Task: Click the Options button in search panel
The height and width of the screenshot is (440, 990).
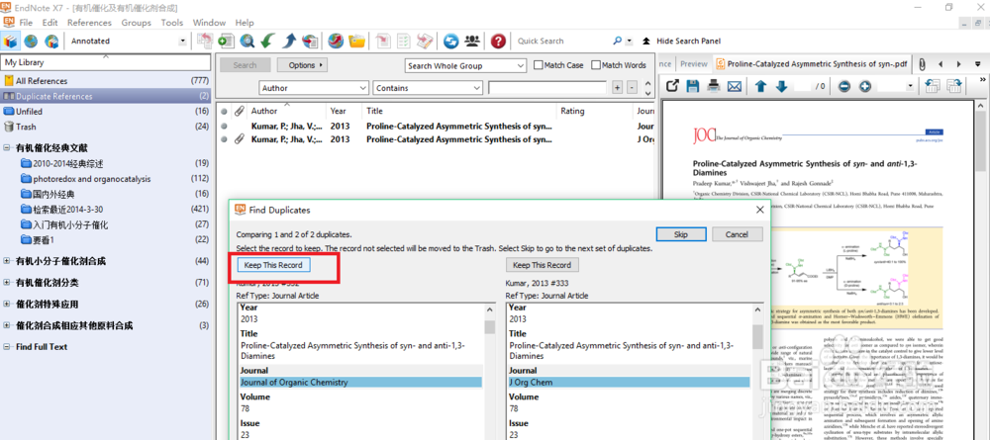Action: pyautogui.click(x=302, y=65)
